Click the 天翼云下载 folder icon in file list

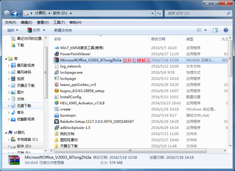coord(56,146)
